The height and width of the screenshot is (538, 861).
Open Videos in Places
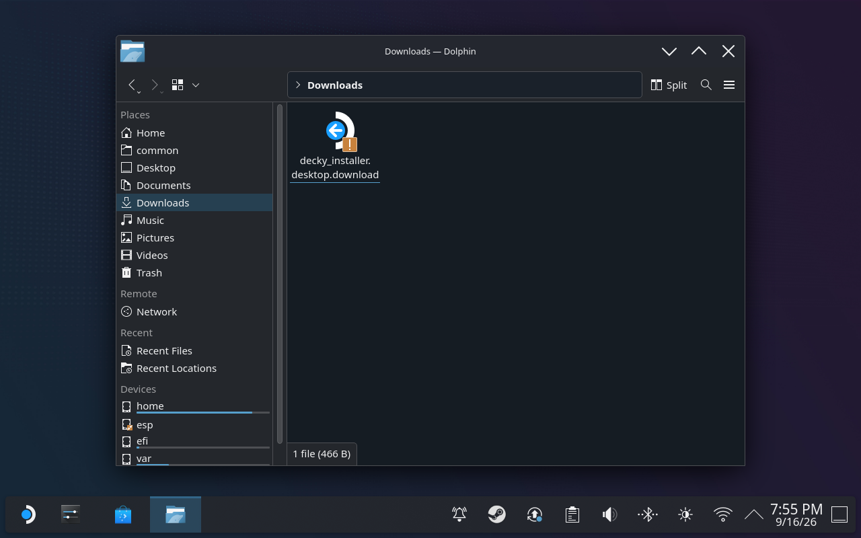(194, 256)
